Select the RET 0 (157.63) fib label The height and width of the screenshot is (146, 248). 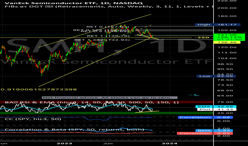(x=108, y=27)
